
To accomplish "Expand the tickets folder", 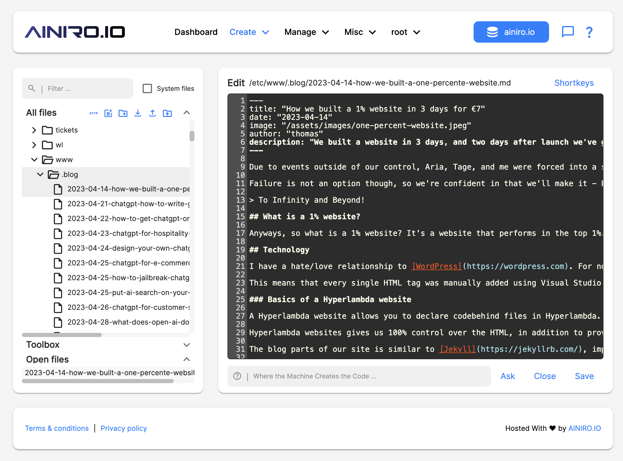I will (34, 130).
